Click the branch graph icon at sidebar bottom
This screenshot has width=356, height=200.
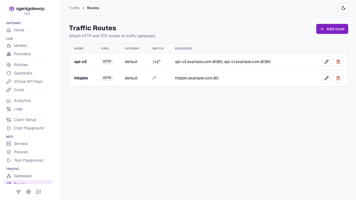(x=19, y=192)
